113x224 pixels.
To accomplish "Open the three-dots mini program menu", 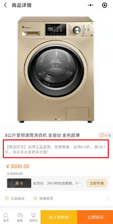I will click(x=90, y=5).
